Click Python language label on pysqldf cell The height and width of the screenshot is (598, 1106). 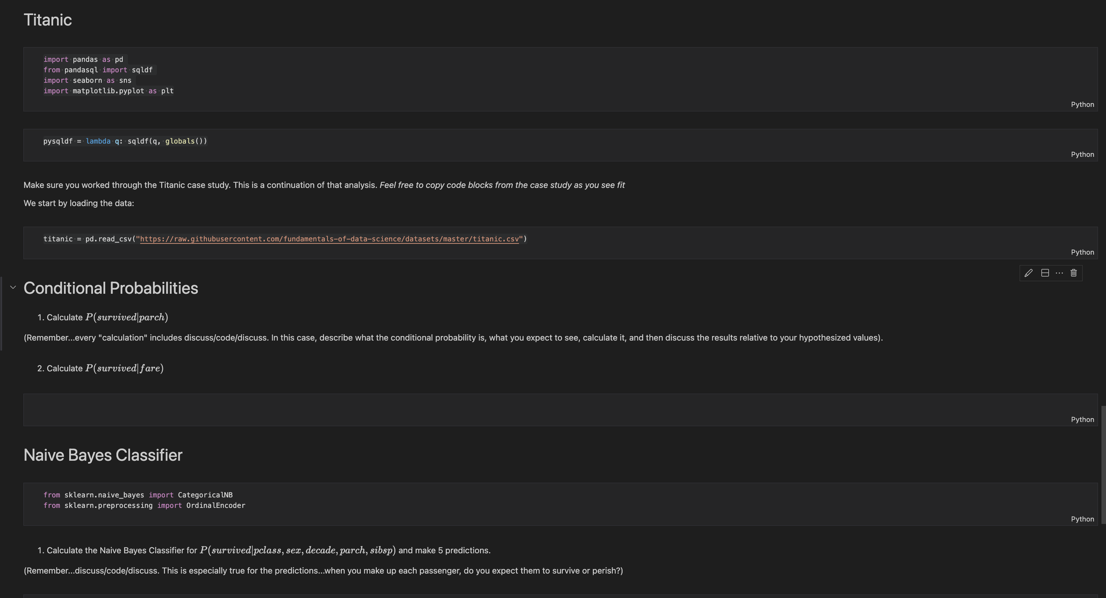tap(1082, 154)
